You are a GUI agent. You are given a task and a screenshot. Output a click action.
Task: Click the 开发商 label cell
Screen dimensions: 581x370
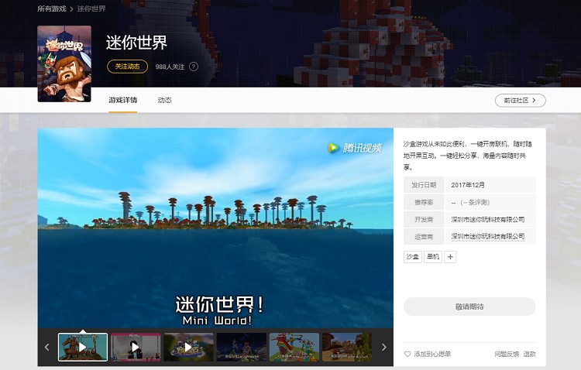pyautogui.click(x=424, y=219)
